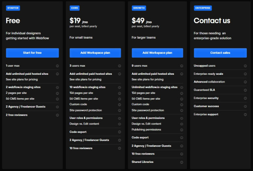Click info icon beside 'Uncapped users'
253x171 pixels.
pyautogui.click(x=245, y=66)
